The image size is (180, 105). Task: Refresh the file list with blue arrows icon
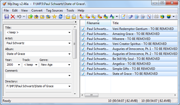tap(60, 17)
